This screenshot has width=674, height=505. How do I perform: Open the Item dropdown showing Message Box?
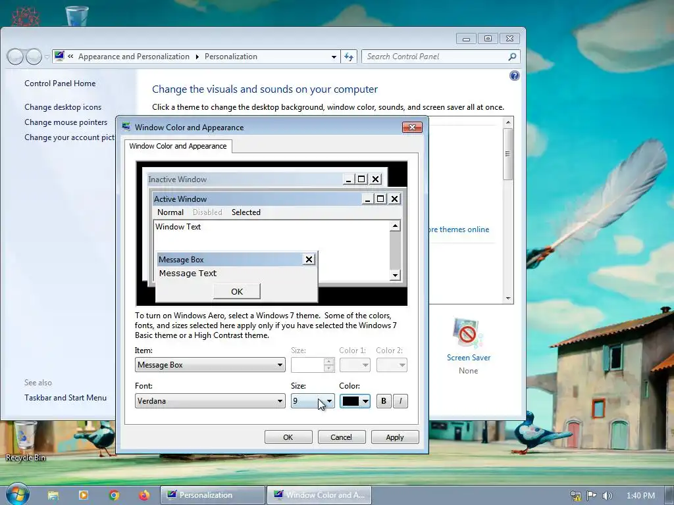click(x=210, y=365)
